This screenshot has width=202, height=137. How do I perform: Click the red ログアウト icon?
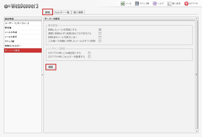pos(186,4)
